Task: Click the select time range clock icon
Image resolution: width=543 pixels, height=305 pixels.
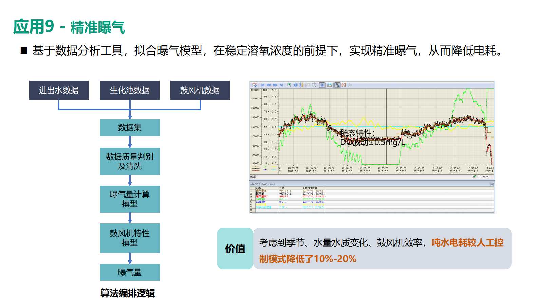Action: [x=314, y=85]
